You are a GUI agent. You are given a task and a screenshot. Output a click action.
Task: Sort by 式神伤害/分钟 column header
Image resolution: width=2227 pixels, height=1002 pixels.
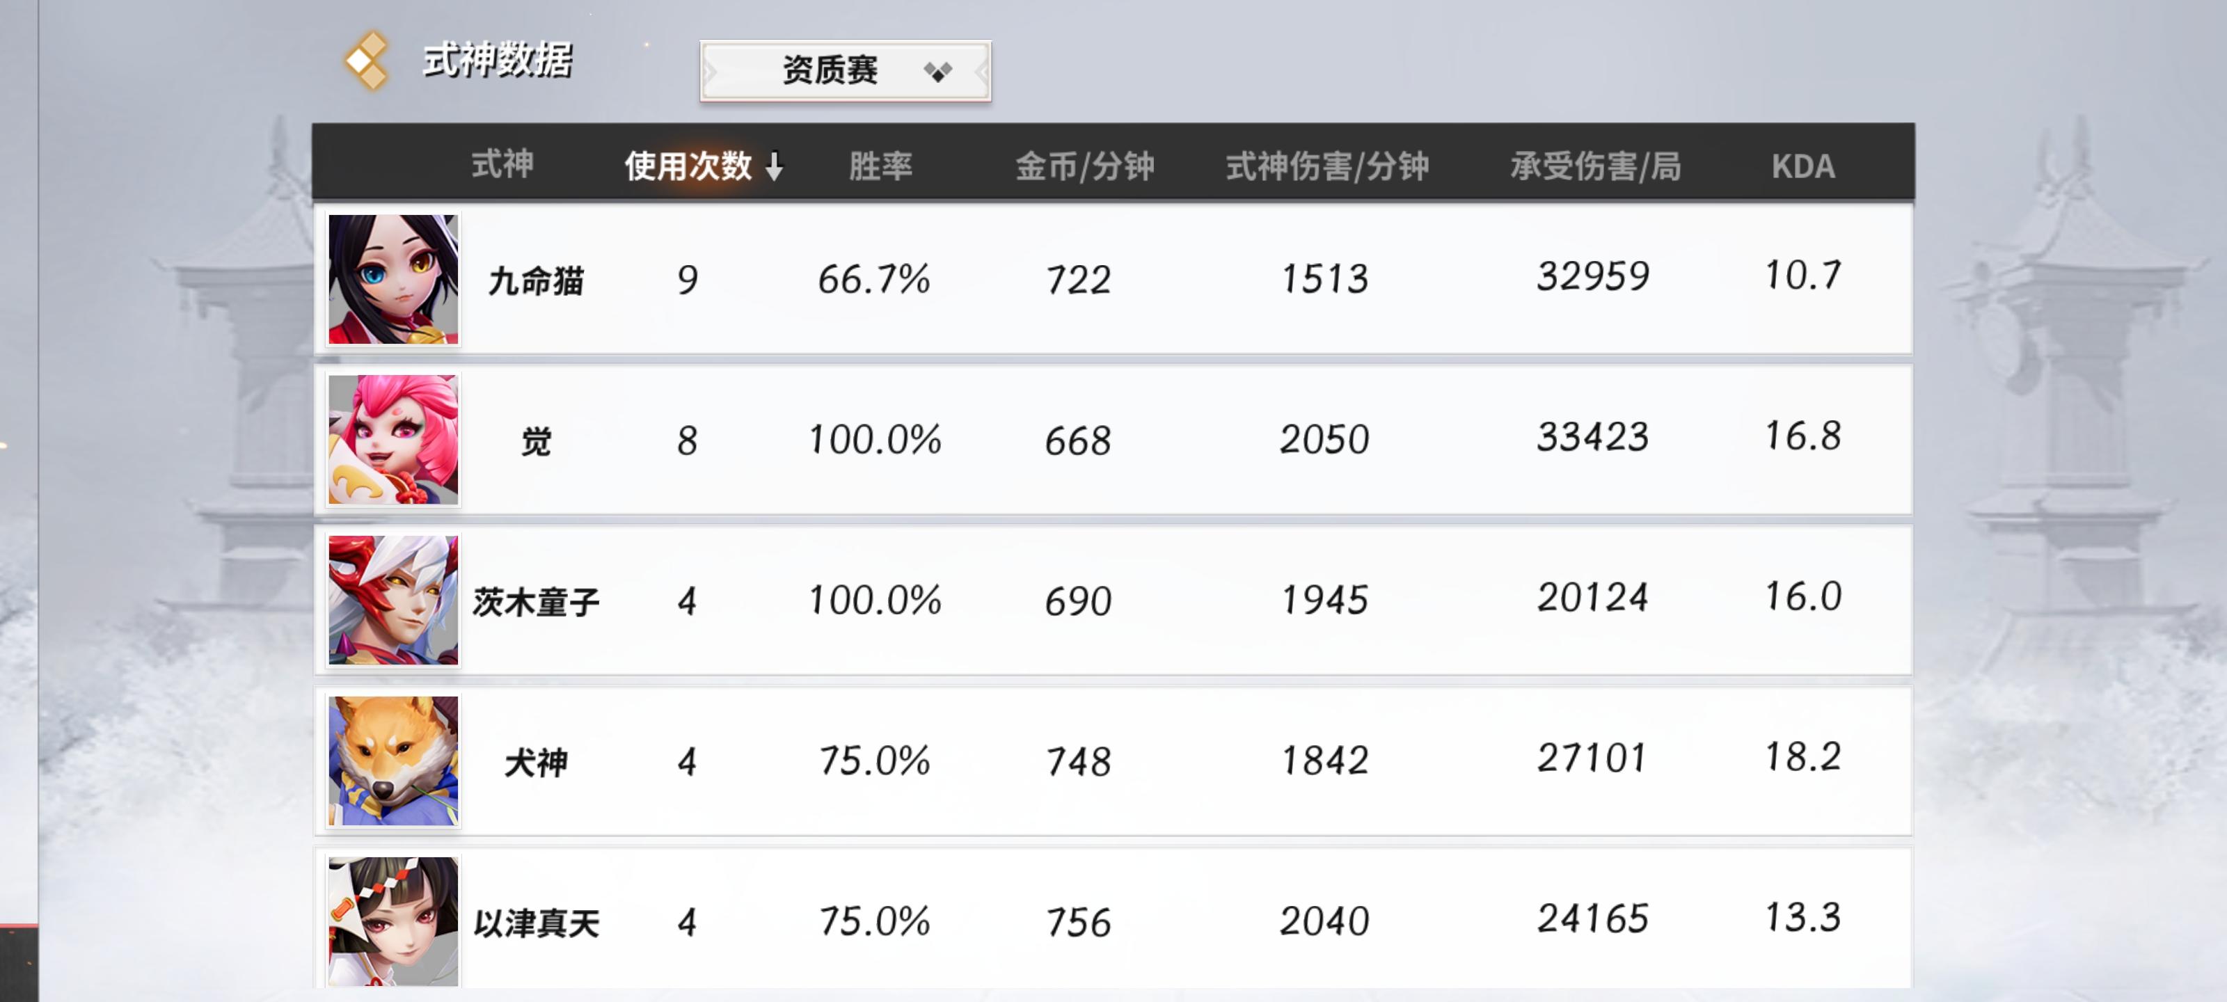pyautogui.click(x=1326, y=166)
